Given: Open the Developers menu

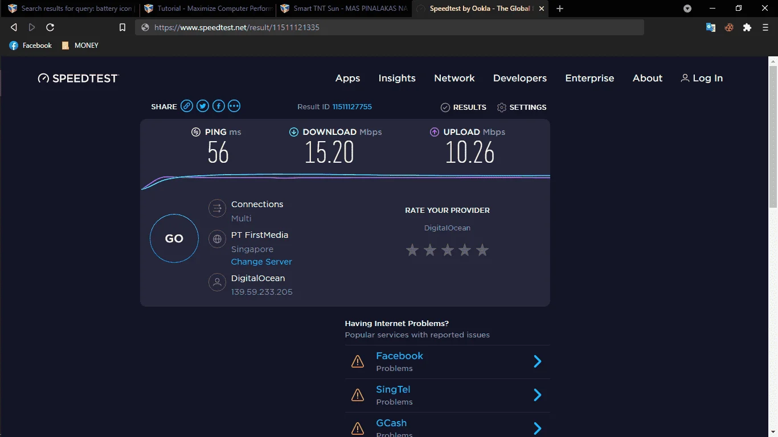Looking at the screenshot, I should (520, 79).
